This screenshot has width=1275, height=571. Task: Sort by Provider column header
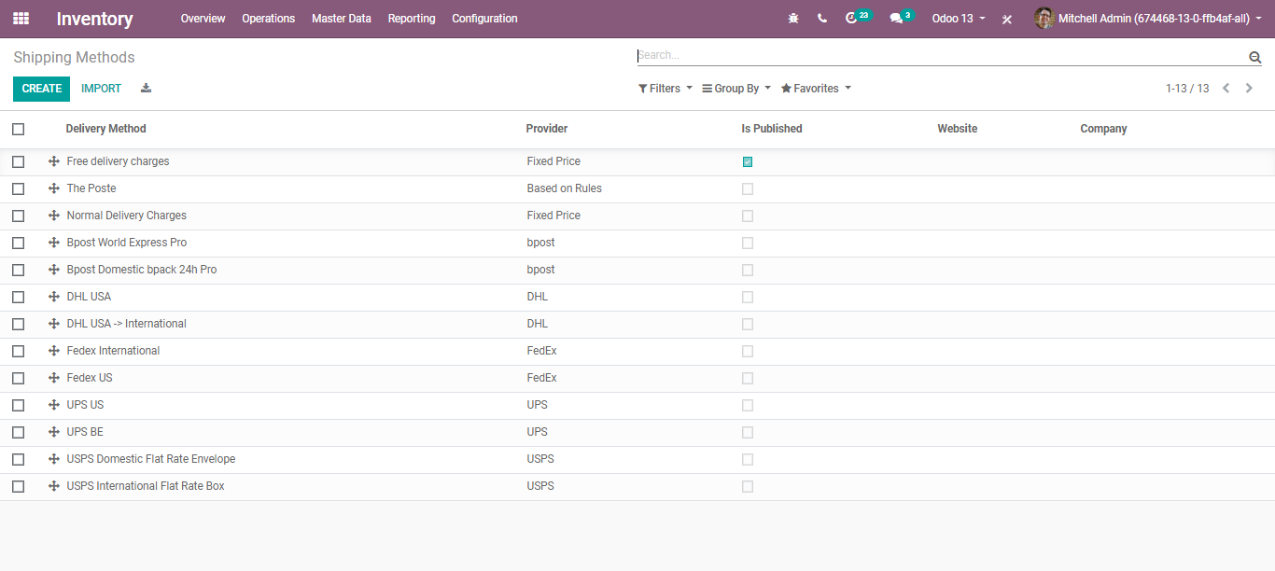[x=546, y=129]
